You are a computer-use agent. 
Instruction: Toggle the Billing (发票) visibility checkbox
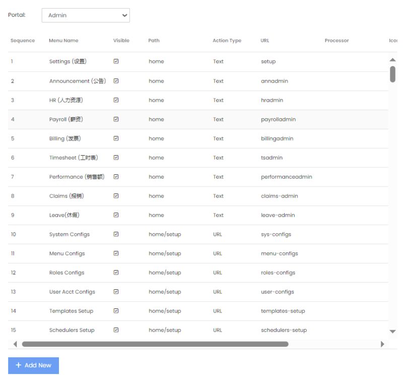coord(117,138)
